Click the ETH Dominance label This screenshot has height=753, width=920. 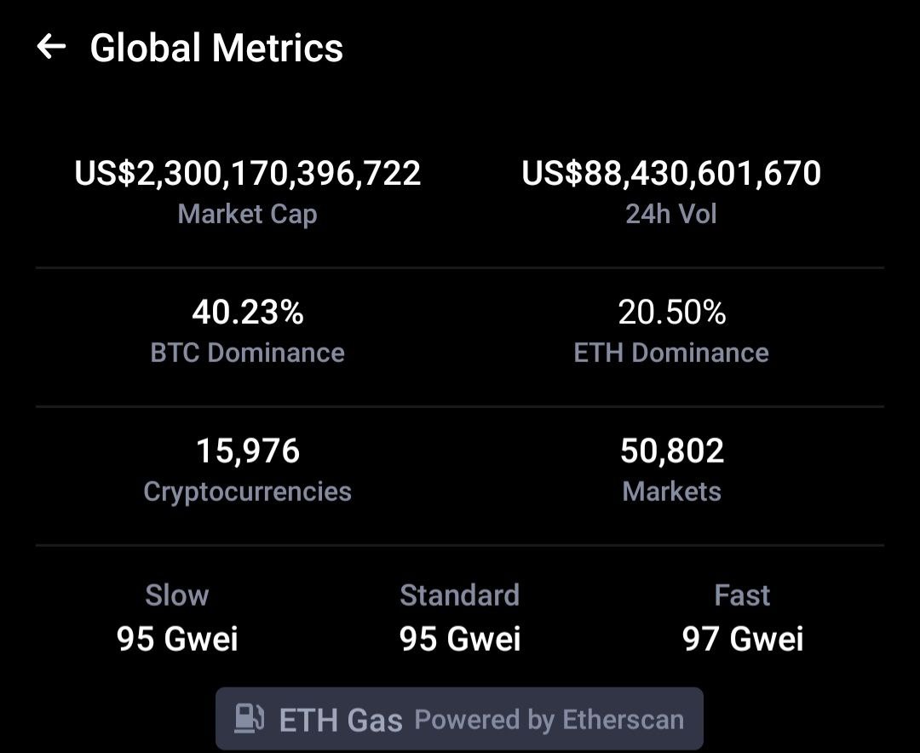click(671, 353)
